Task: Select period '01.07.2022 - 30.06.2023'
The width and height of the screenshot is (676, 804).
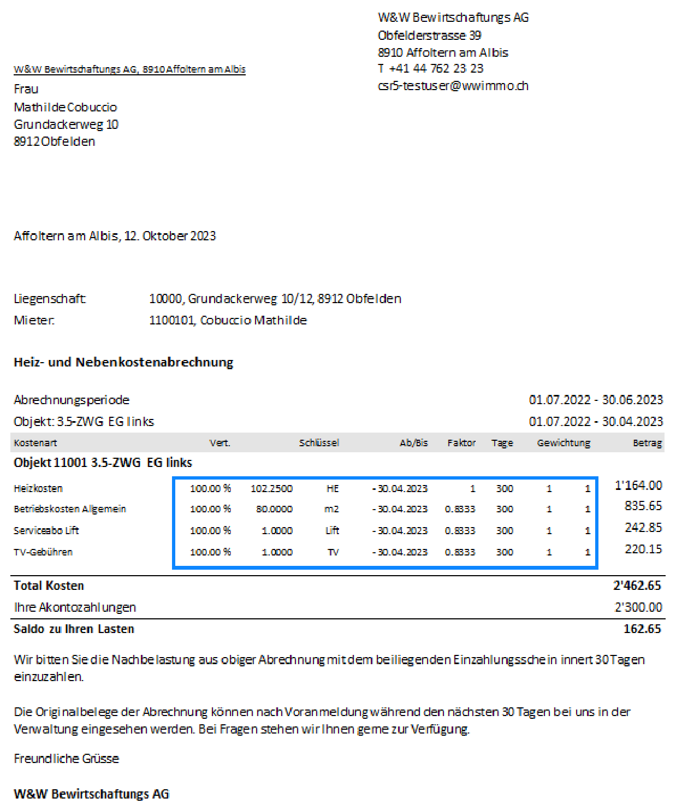Action: point(596,400)
